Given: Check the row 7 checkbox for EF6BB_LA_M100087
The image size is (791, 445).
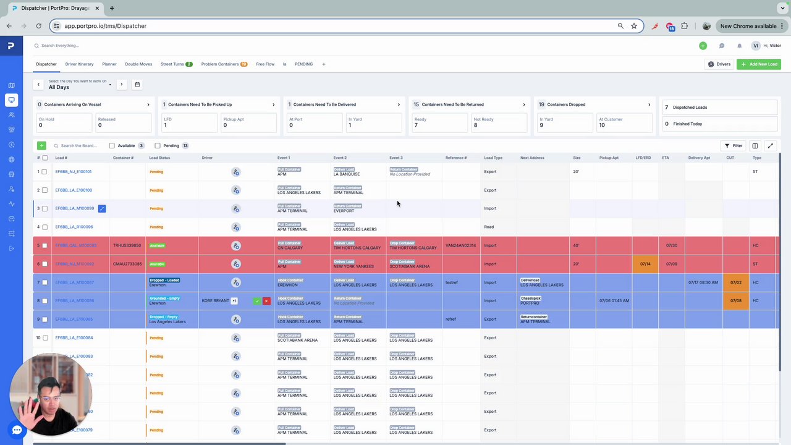Looking at the screenshot, I should tap(44, 282).
